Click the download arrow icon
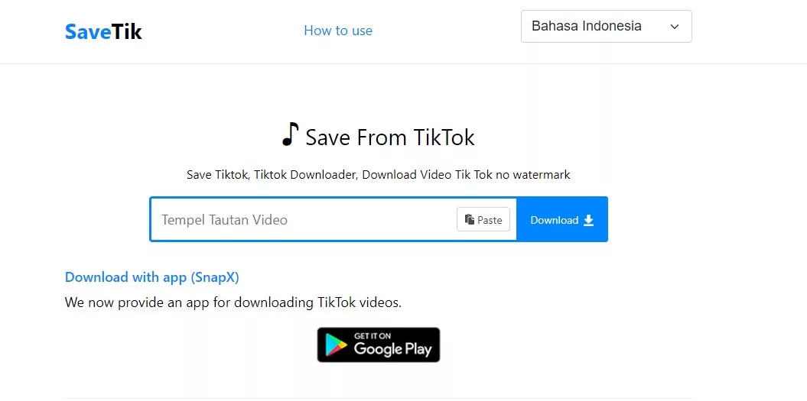Screen dimensions: 807x401 589,221
